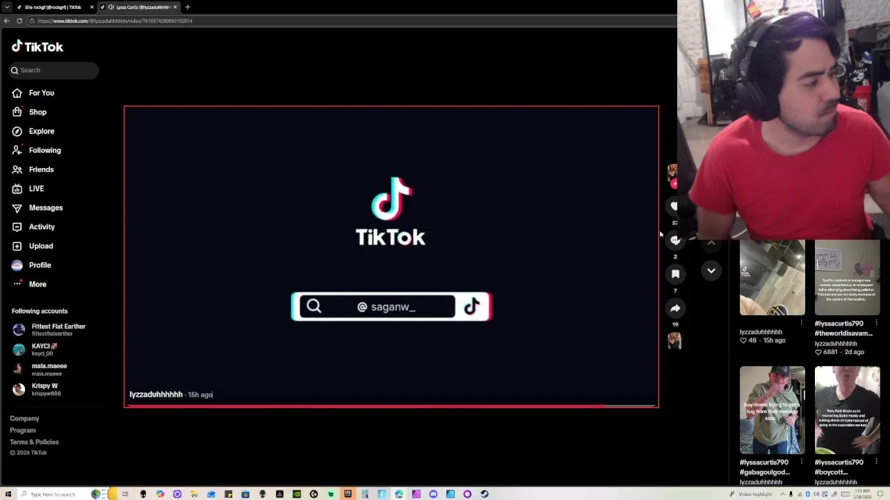Open Windows Start menu

[7, 494]
